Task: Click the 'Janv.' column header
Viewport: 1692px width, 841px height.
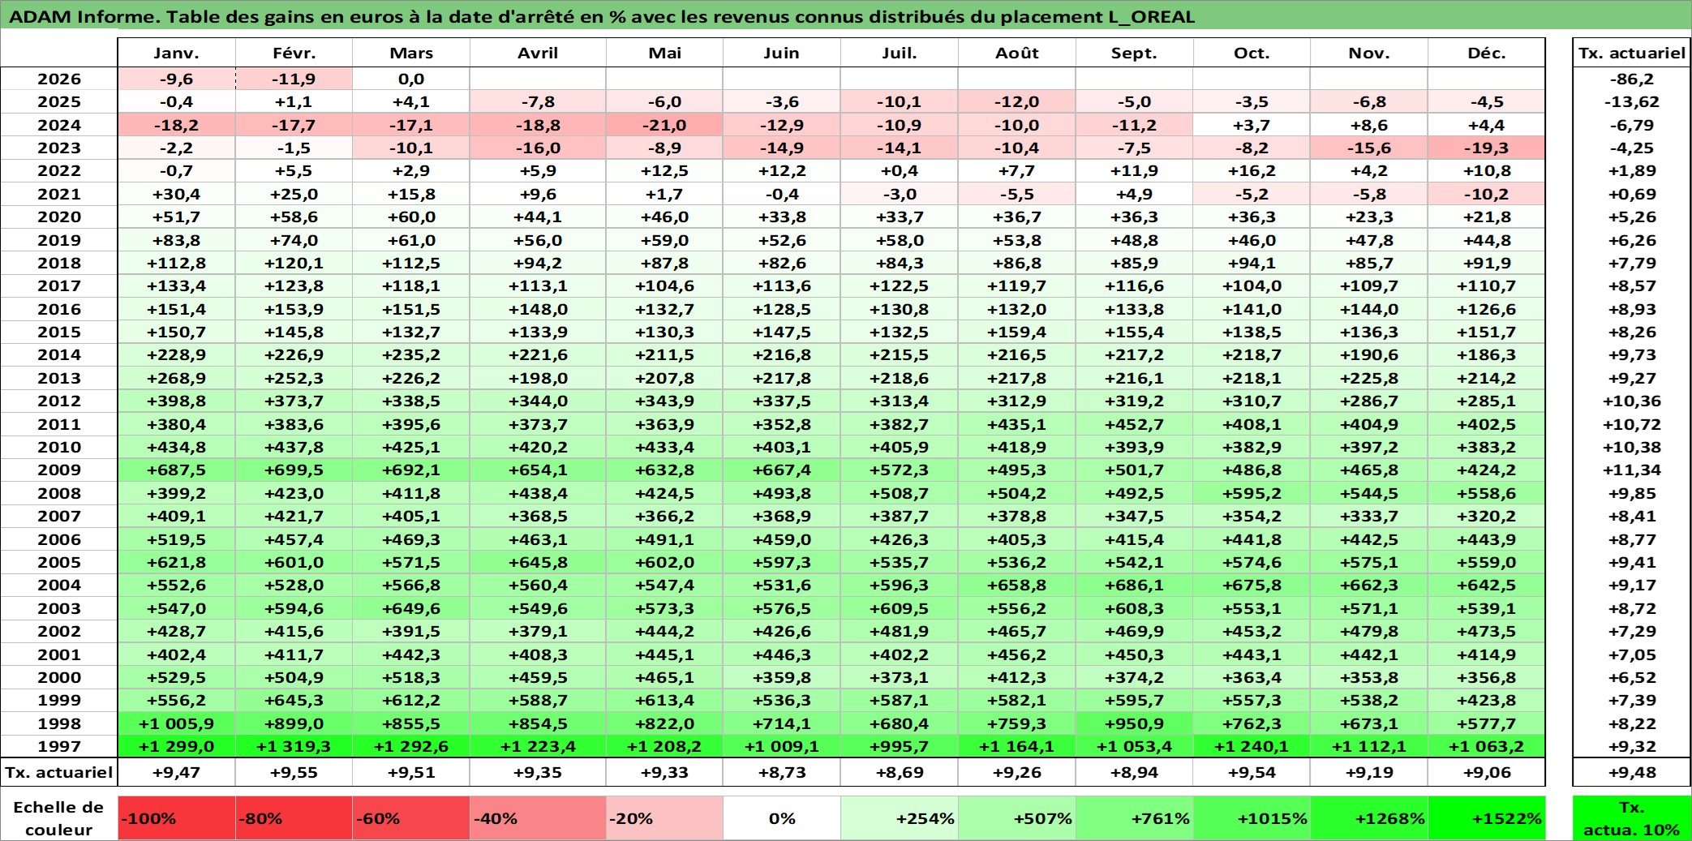Action: (x=176, y=53)
